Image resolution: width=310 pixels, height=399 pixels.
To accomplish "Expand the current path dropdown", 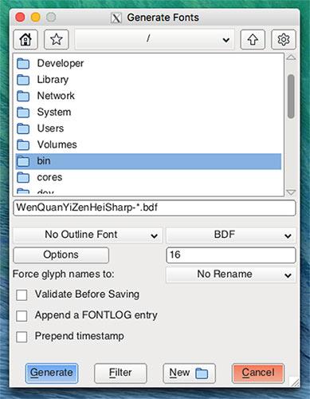I will point(155,40).
